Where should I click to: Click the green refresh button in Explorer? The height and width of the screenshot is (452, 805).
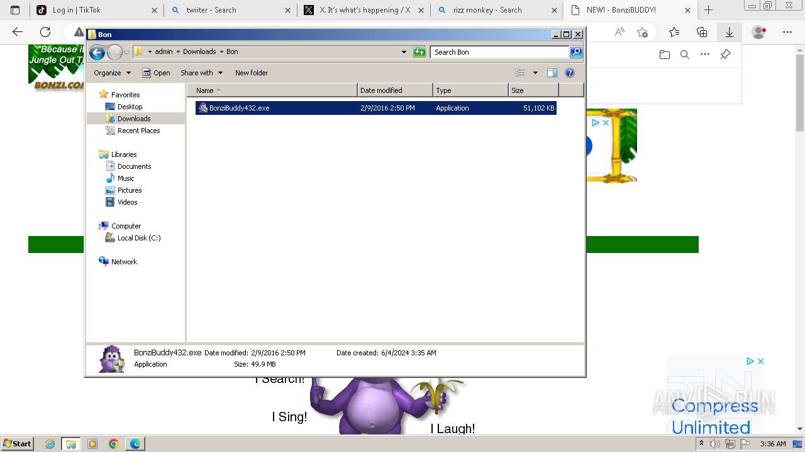click(419, 52)
